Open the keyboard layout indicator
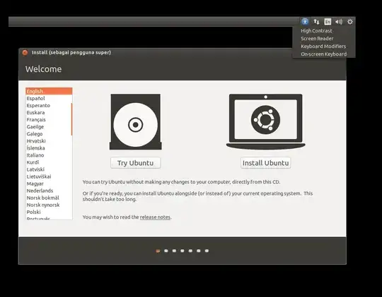 [328, 22]
